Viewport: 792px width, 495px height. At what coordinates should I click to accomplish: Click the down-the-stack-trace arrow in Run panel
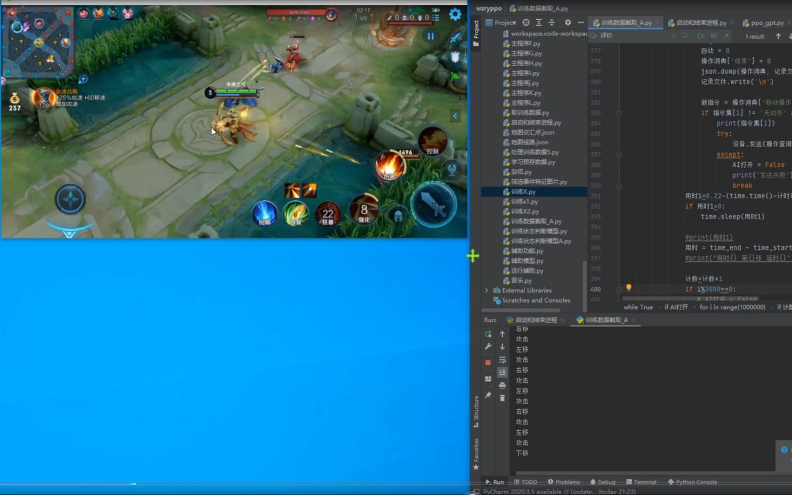(502, 347)
